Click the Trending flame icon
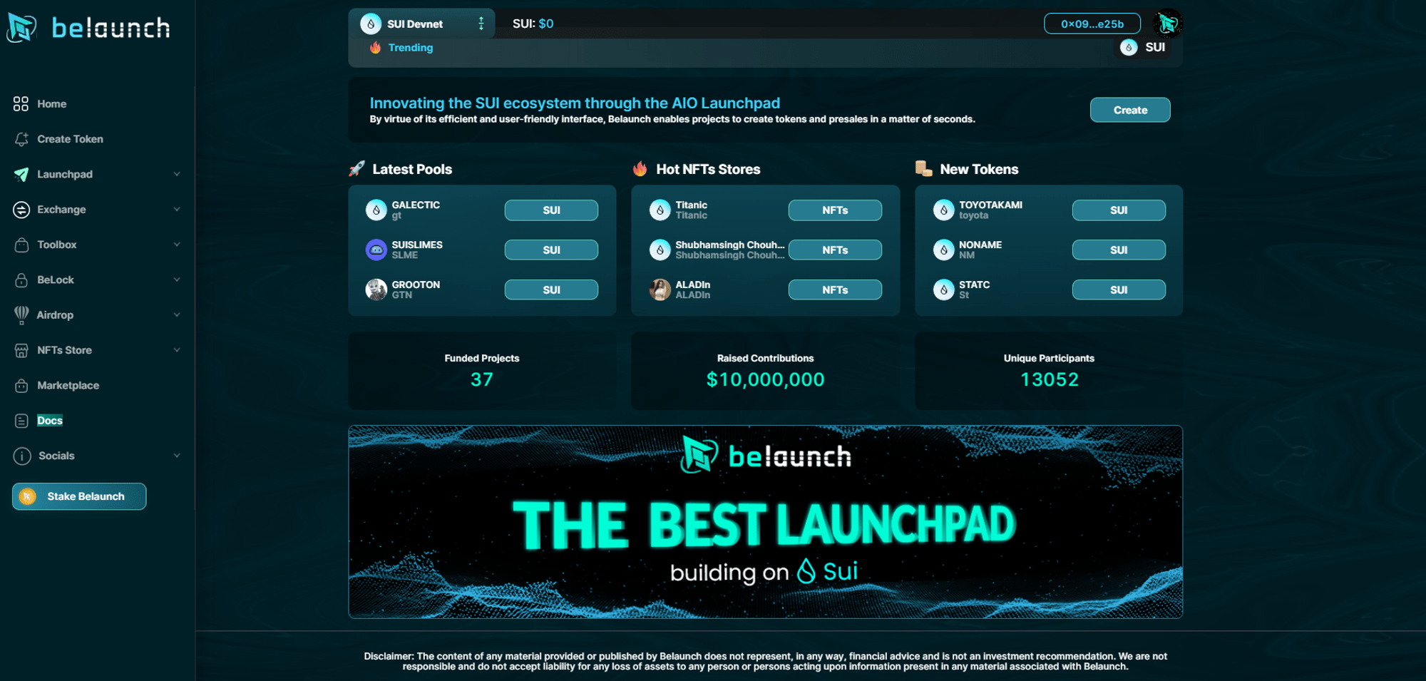Screen dimensions: 1426x681 click(x=376, y=47)
